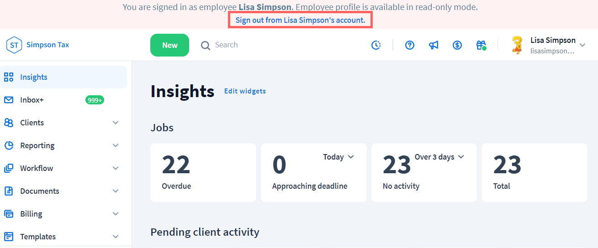598x248 pixels.
Task: Click the help question mark icon
Action: [410, 45]
